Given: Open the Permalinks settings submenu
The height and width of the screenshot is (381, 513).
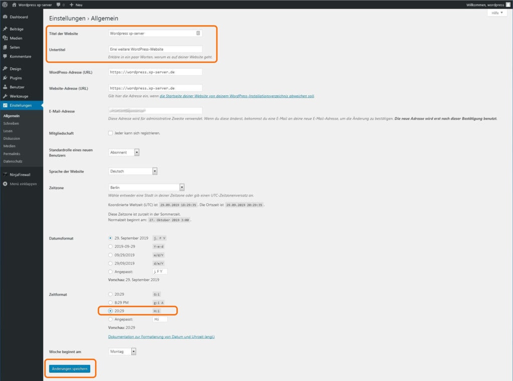Looking at the screenshot, I should tap(12, 153).
